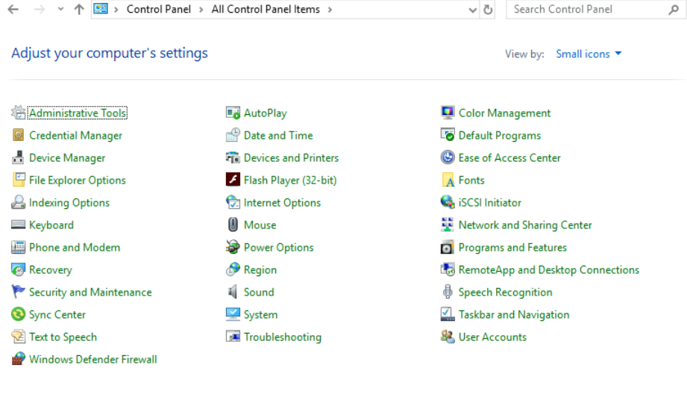Open the View by Small icons dropdown

click(589, 54)
